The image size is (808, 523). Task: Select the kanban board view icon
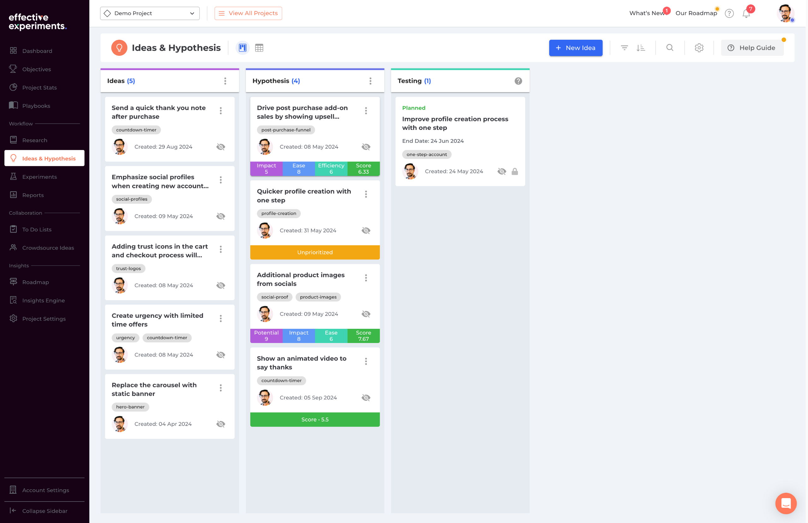click(242, 48)
